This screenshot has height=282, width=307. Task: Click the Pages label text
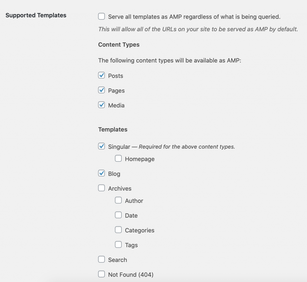(116, 90)
